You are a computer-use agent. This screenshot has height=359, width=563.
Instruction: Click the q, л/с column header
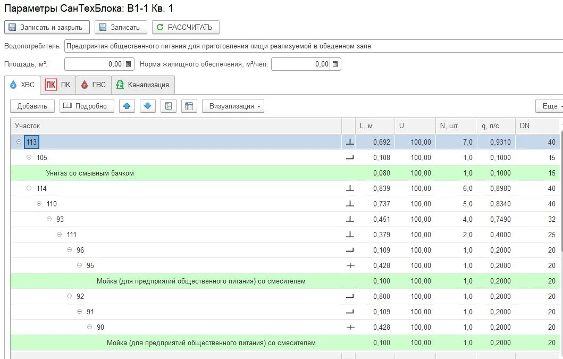point(496,126)
